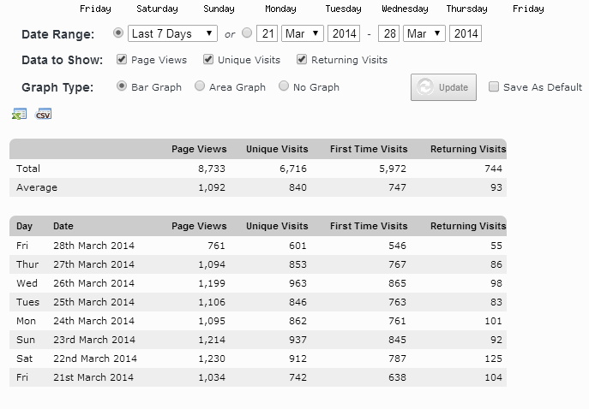Download stats as CSV file icon
589x409 pixels.
click(43, 114)
